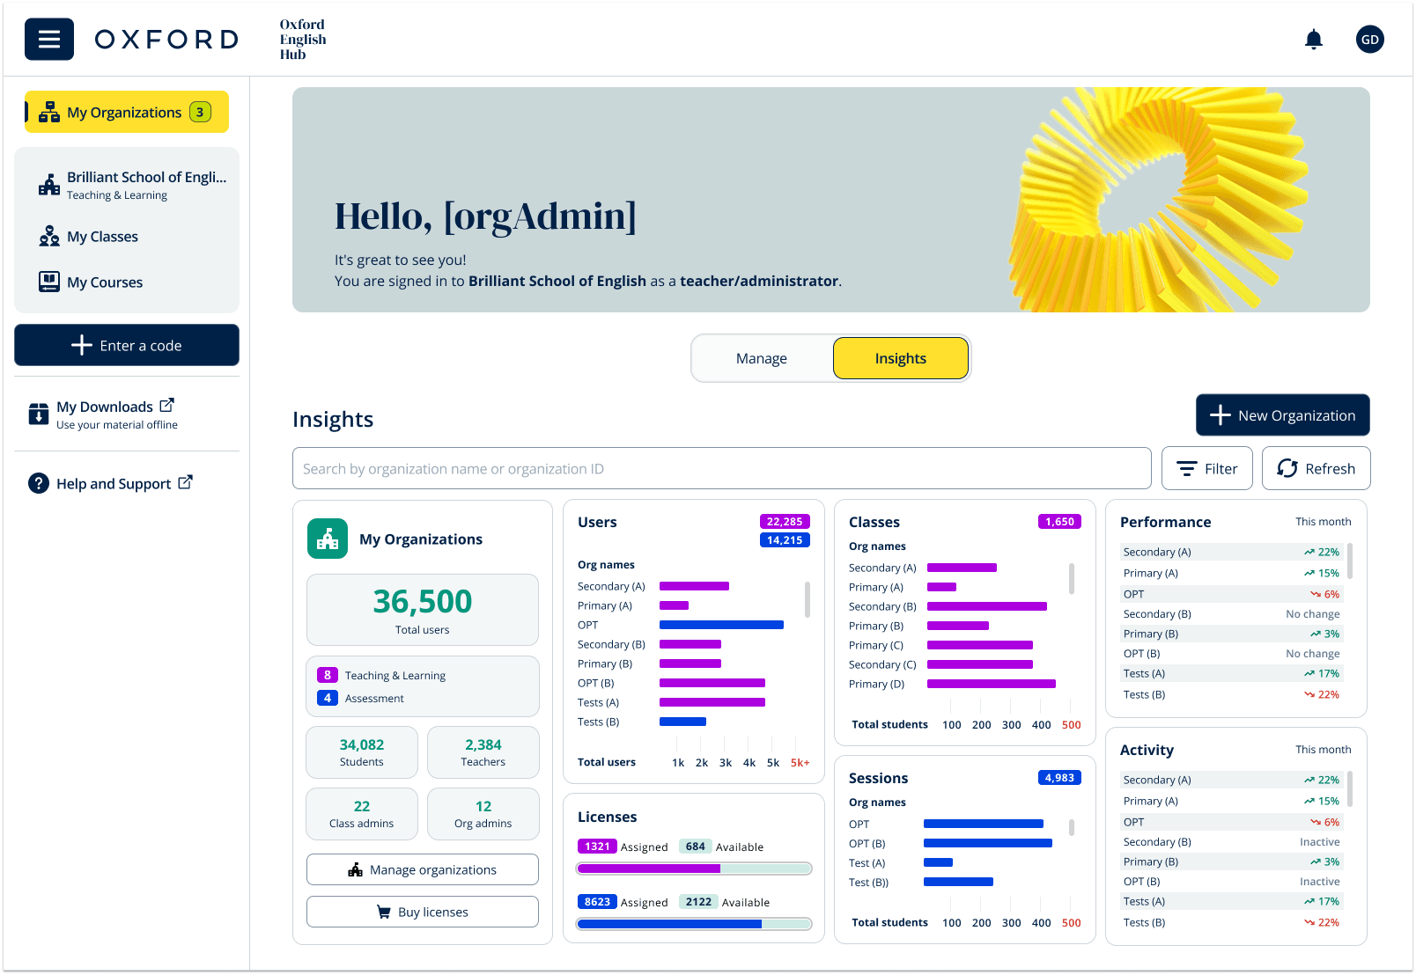Click the shopping cart on Buy licenses
Image resolution: width=1416 pixels, height=975 pixels.
(385, 912)
